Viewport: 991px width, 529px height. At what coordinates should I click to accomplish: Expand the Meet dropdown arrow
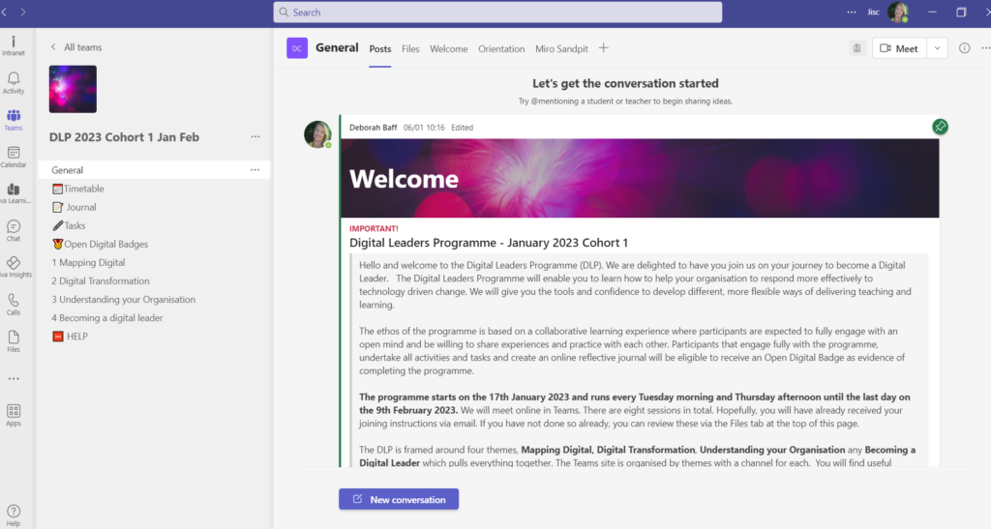(x=937, y=48)
